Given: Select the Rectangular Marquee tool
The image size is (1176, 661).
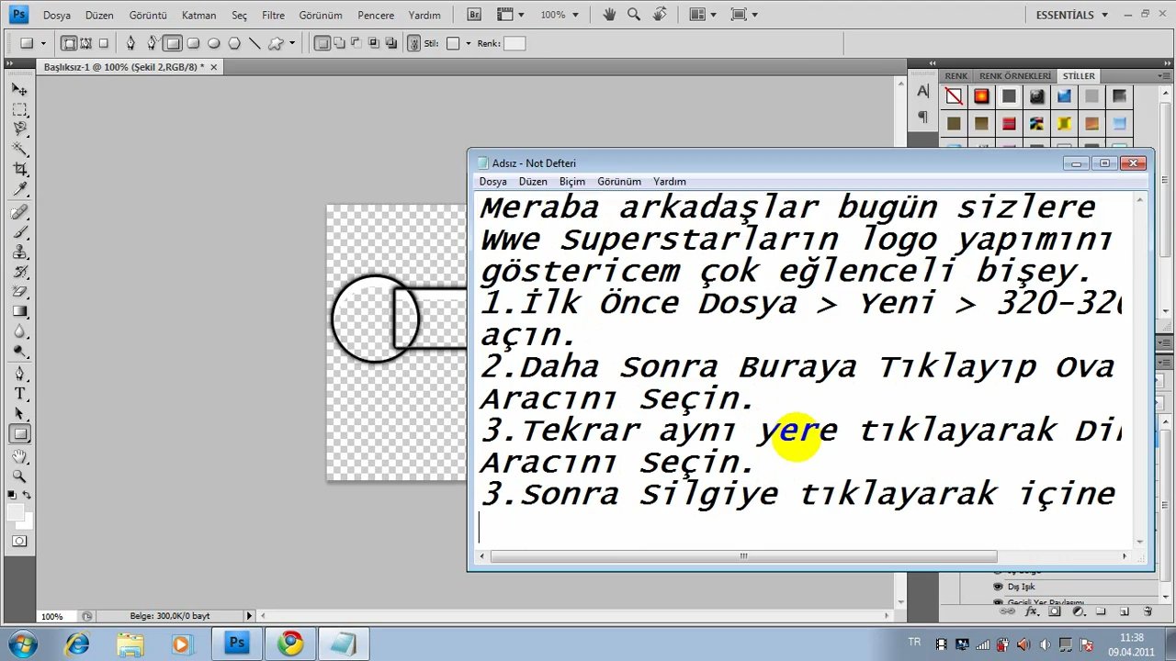Looking at the screenshot, I should (19, 110).
